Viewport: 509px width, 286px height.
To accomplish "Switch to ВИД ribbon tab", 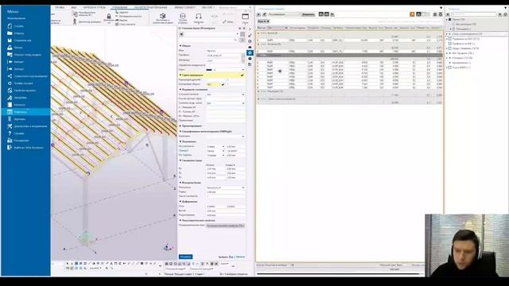I will point(74,7).
